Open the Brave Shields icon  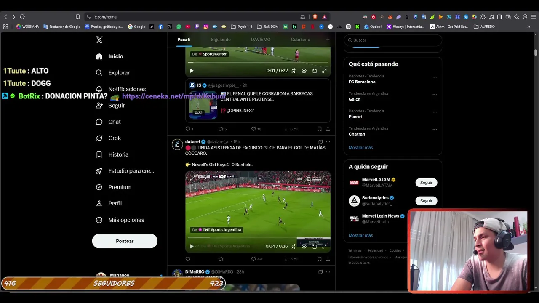point(315,17)
